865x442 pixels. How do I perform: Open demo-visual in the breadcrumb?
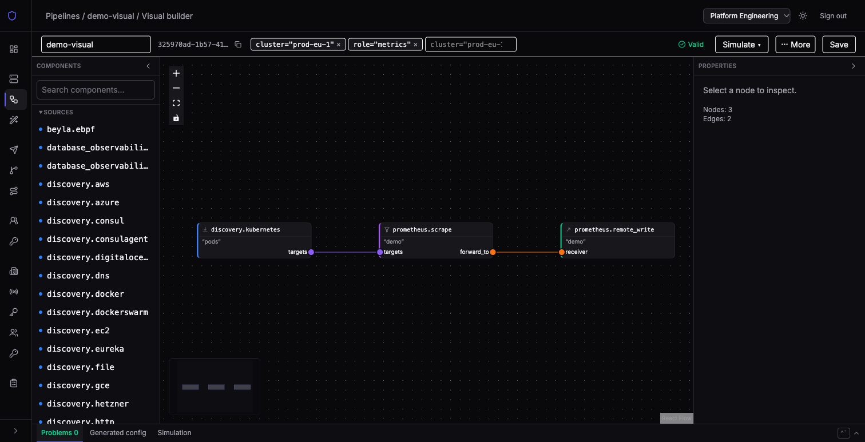coord(110,16)
